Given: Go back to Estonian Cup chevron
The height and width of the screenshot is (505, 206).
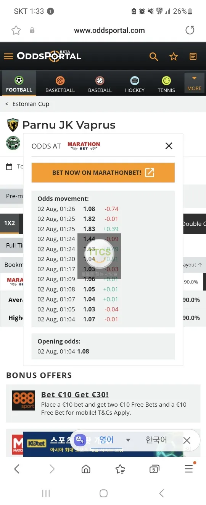Looking at the screenshot, I should pyautogui.click(x=7, y=104).
